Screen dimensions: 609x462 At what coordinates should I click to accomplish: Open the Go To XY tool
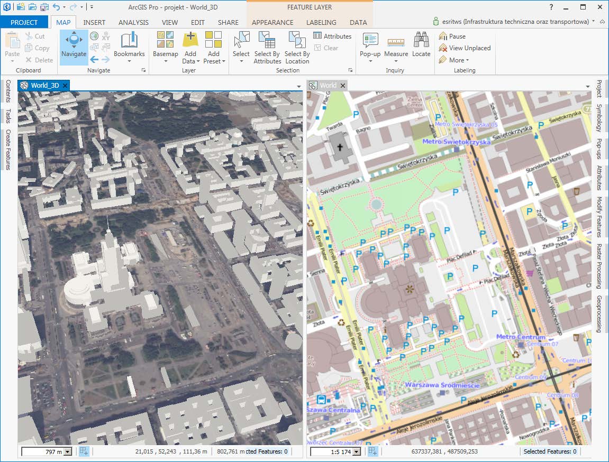(106, 36)
